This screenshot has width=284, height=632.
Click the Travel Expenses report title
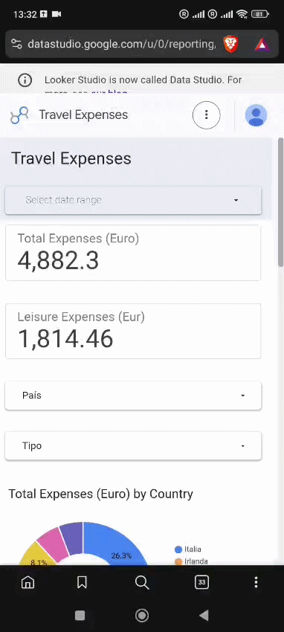(x=71, y=158)
